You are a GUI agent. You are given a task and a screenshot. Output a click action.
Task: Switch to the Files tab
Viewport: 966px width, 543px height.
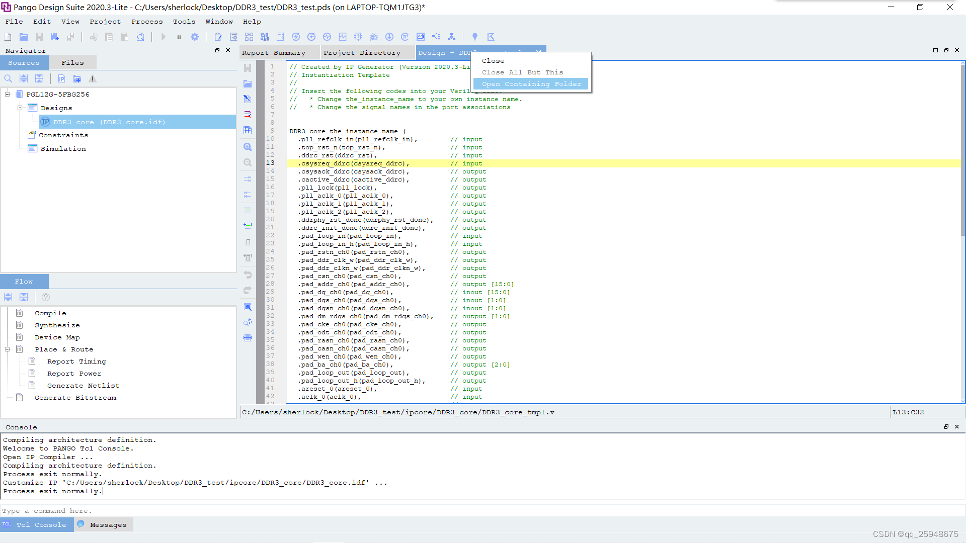(72, 63)
